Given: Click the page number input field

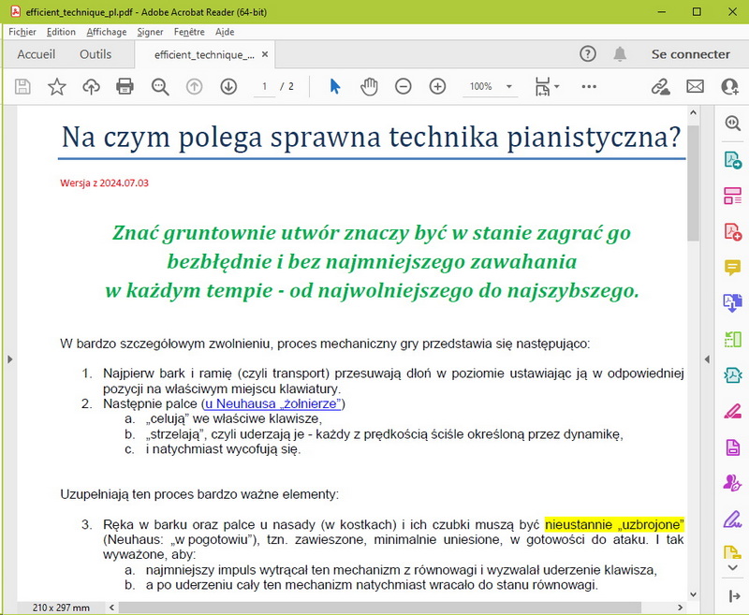Looking at the screenshot, I should coord(265,87).
